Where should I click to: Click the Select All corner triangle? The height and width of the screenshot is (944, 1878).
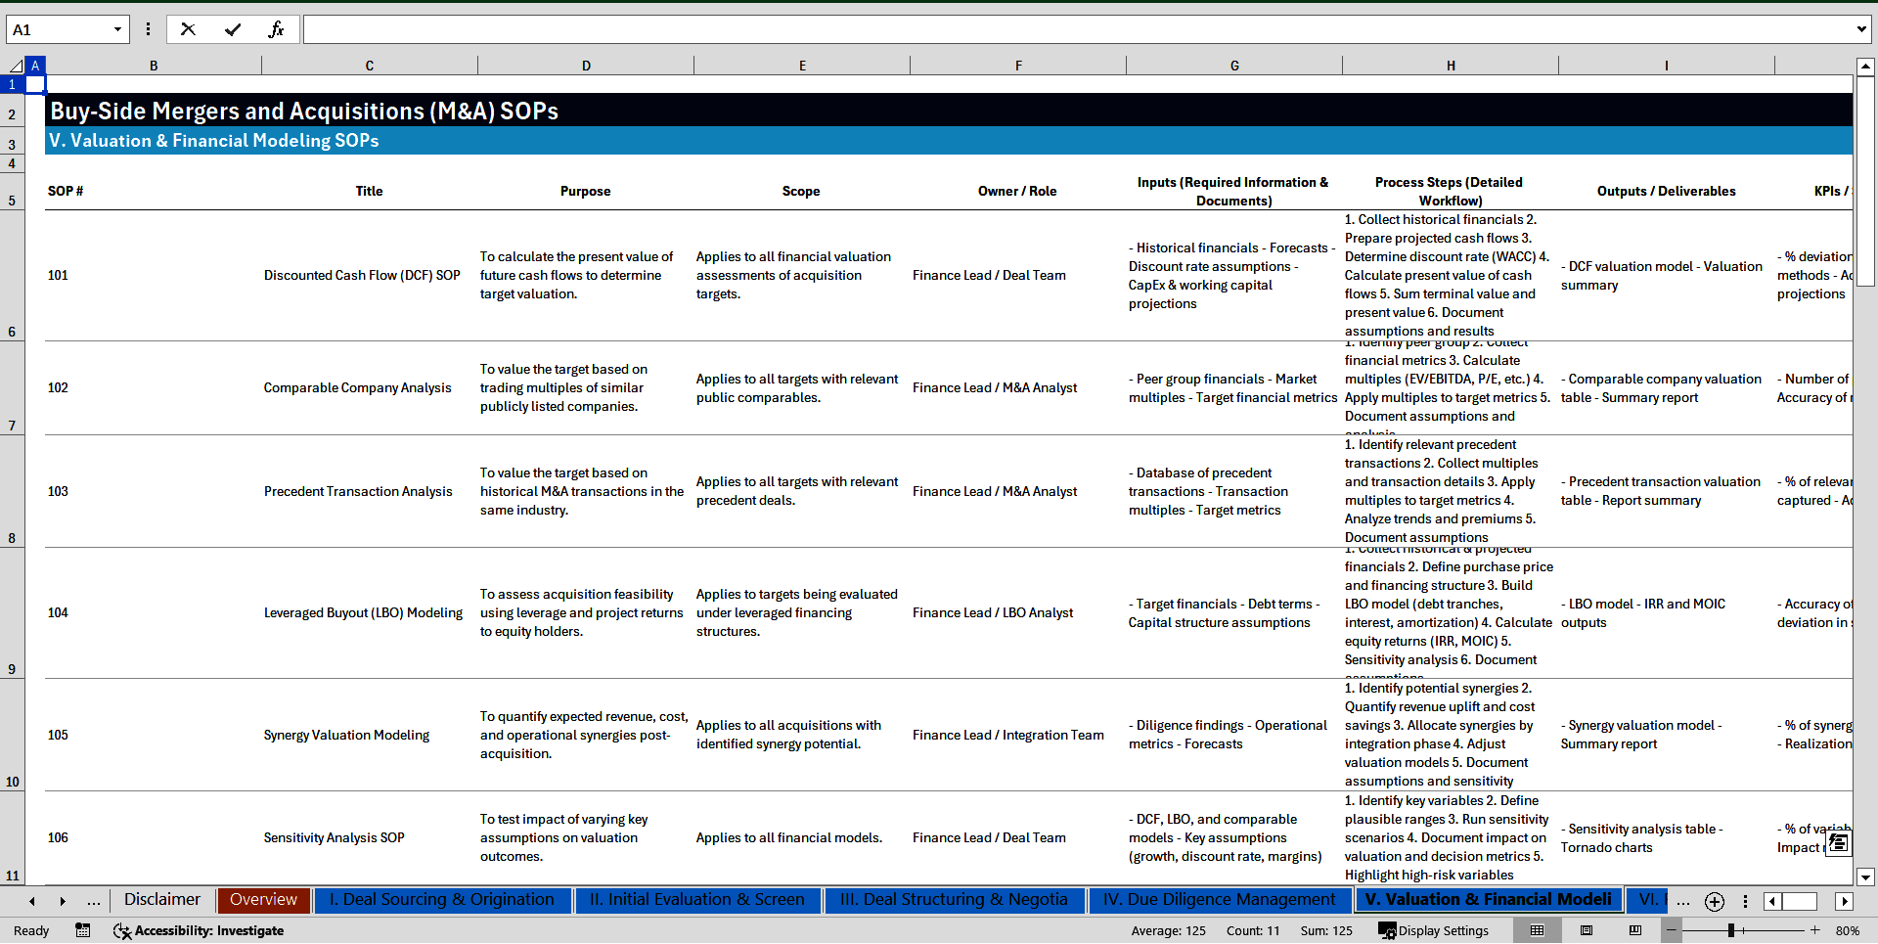(x=16, y=66)
